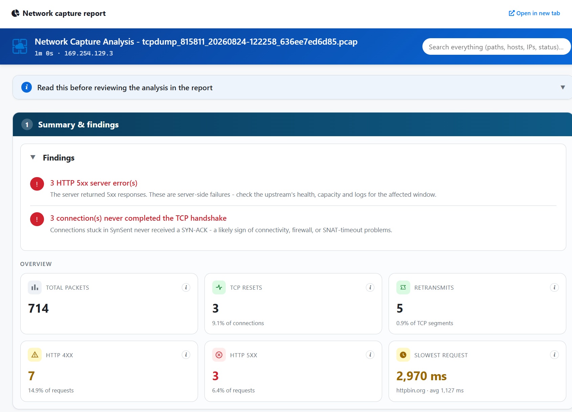Click the HTTP 5XX red cross icon
This screenshot has height=412, width=572.
point(219,355)
